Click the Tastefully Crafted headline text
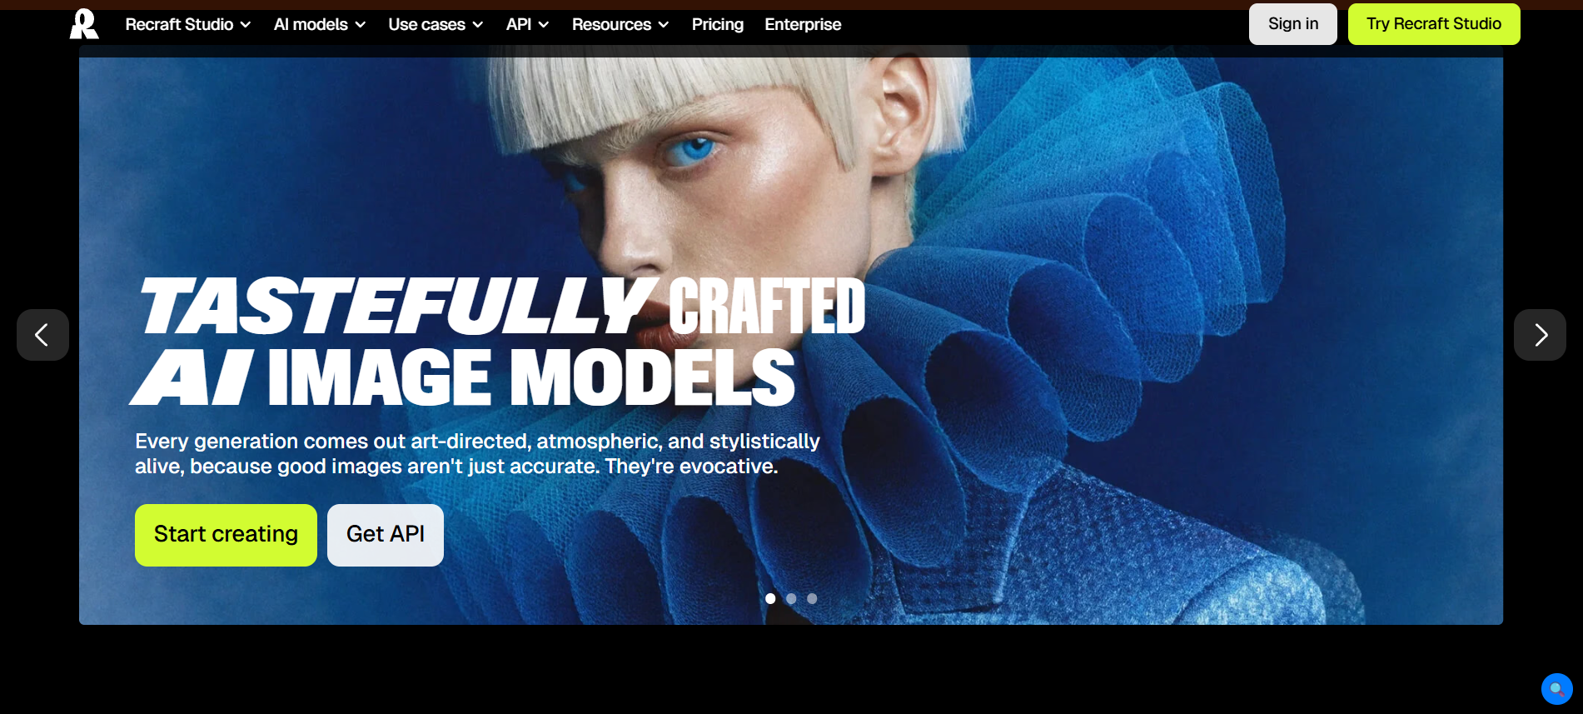1583x714 pixels. (502, 307)
